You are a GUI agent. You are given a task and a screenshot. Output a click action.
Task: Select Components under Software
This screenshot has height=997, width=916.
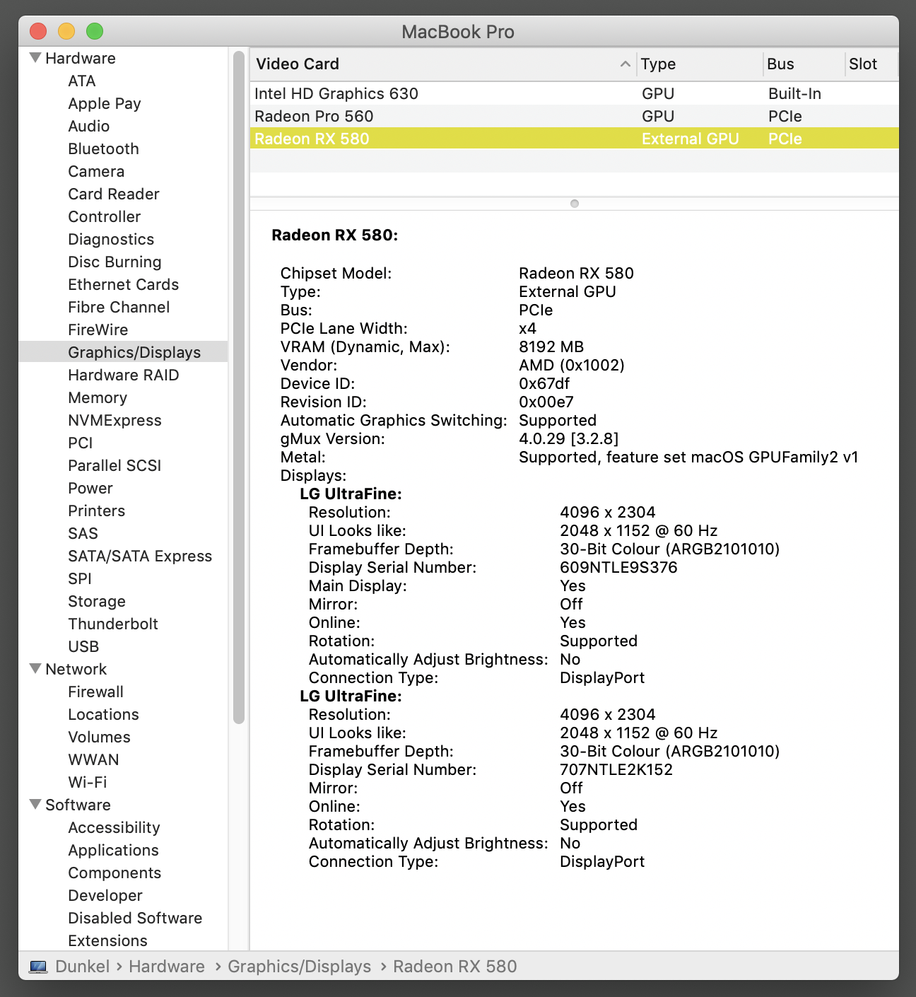pyautogui.click(x=114, y=873)
